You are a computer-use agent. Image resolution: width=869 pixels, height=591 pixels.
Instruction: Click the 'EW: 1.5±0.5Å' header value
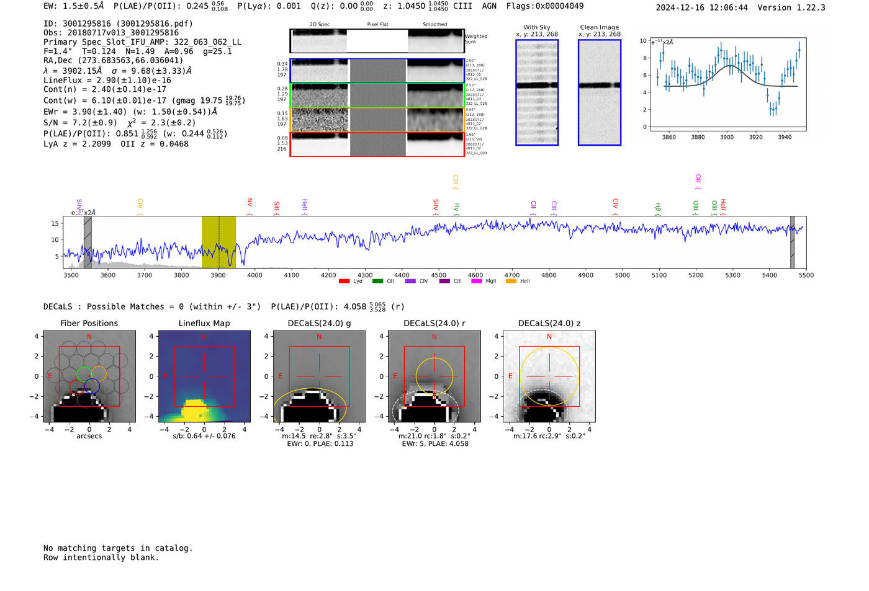click(74, 6)
